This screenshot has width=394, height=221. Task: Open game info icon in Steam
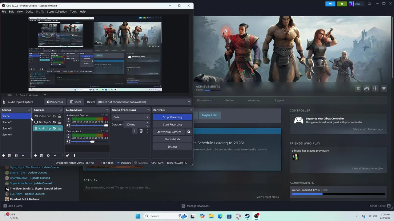pyautogui.click(x=375, y=88)
